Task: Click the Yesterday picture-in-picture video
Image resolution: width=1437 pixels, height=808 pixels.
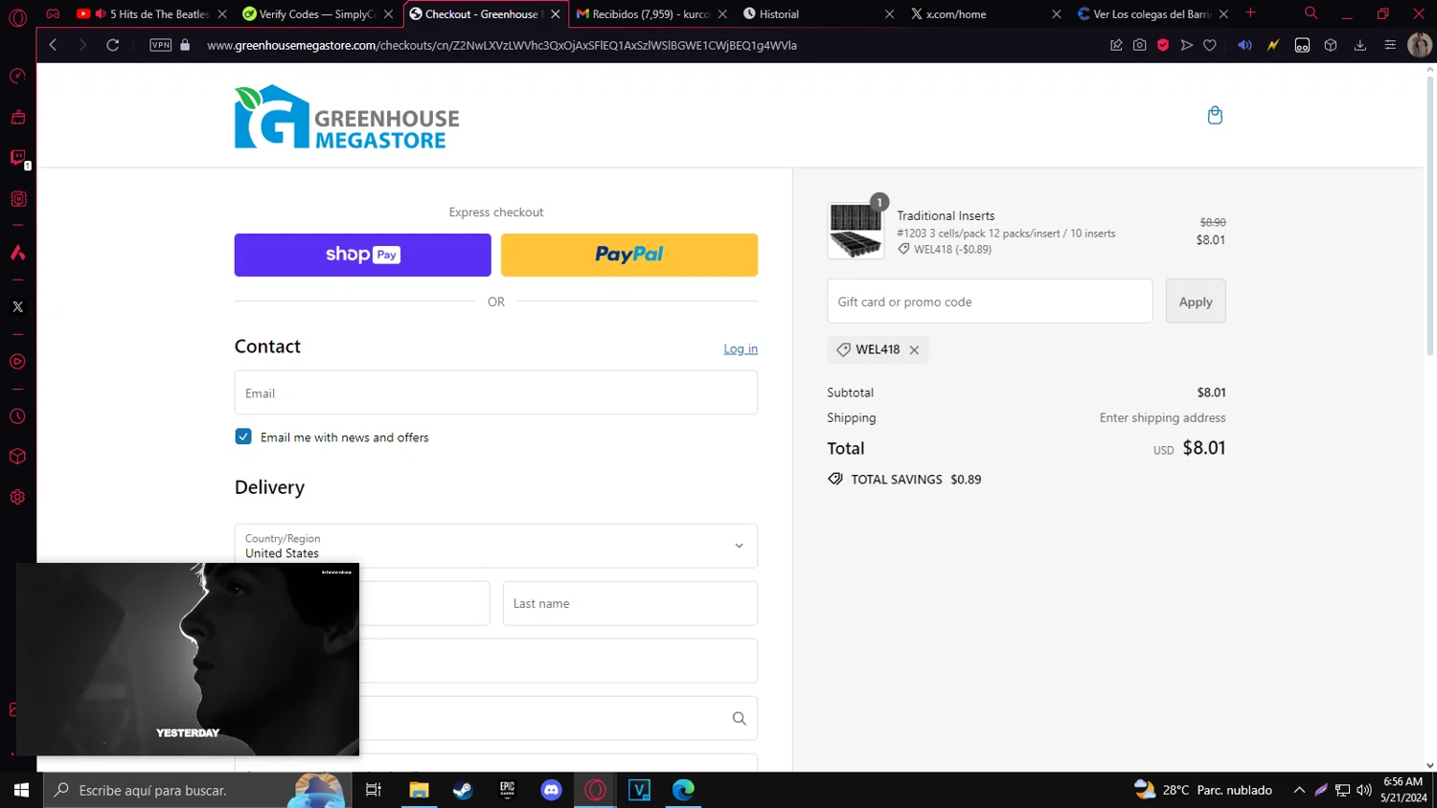Action: tap(188, 660)
